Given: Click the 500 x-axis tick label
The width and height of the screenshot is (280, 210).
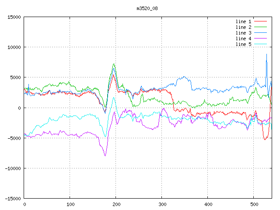Looking at the screenshot, I should tap(254, 204).
